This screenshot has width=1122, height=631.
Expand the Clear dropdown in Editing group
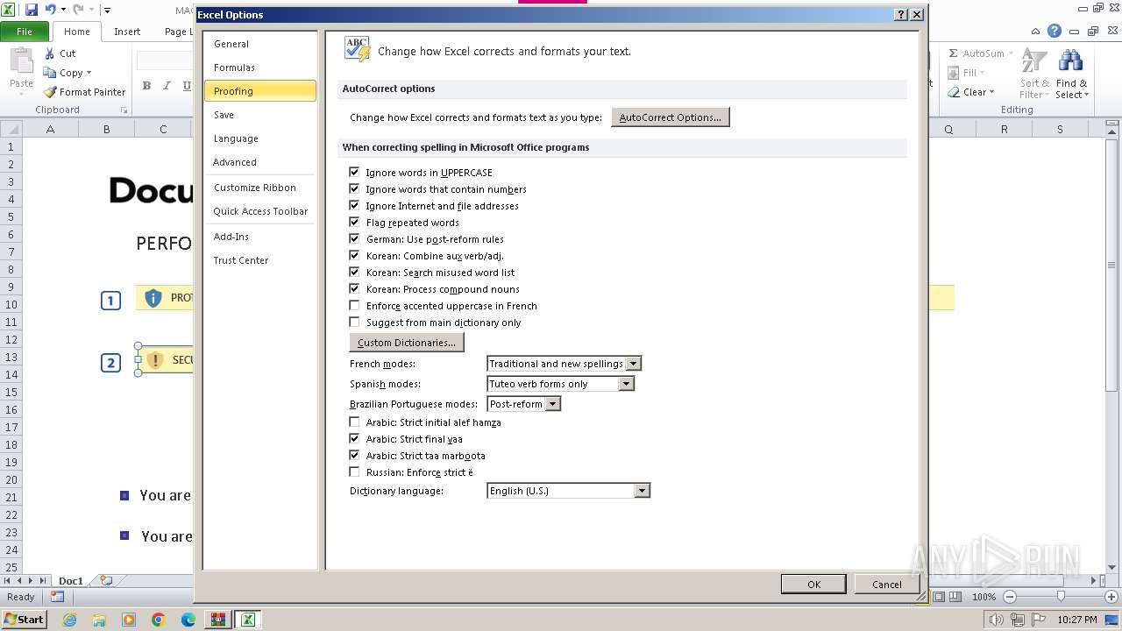coord(991,92)
